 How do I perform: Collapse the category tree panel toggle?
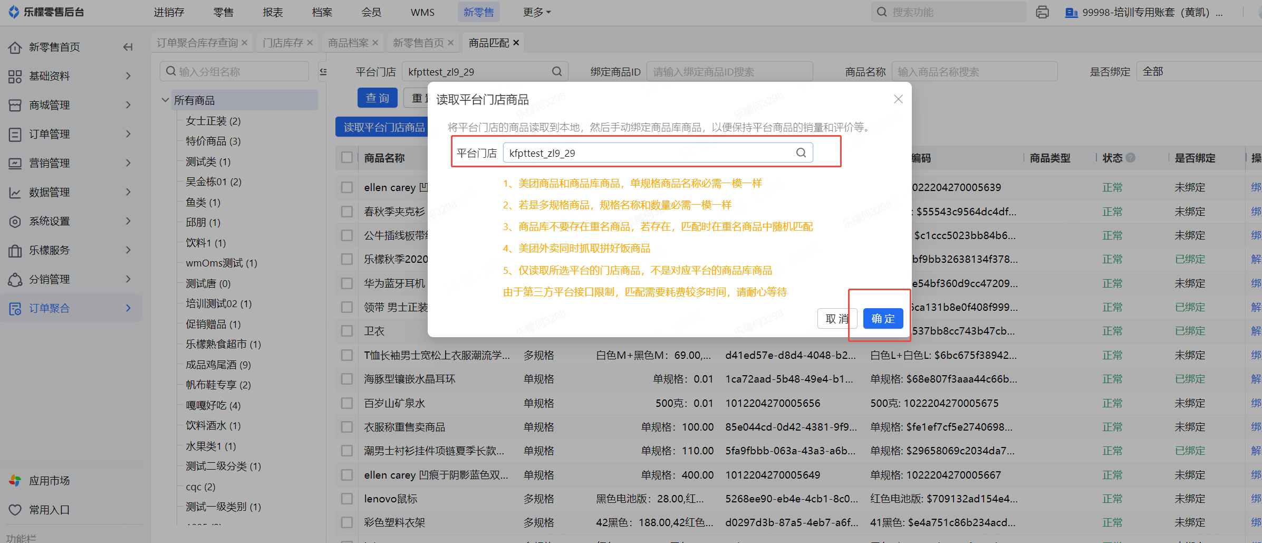[323, 72]
